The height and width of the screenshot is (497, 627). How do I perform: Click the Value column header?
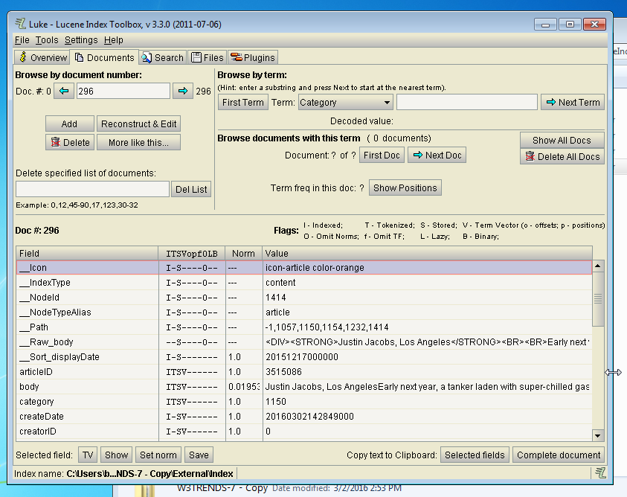427,253
